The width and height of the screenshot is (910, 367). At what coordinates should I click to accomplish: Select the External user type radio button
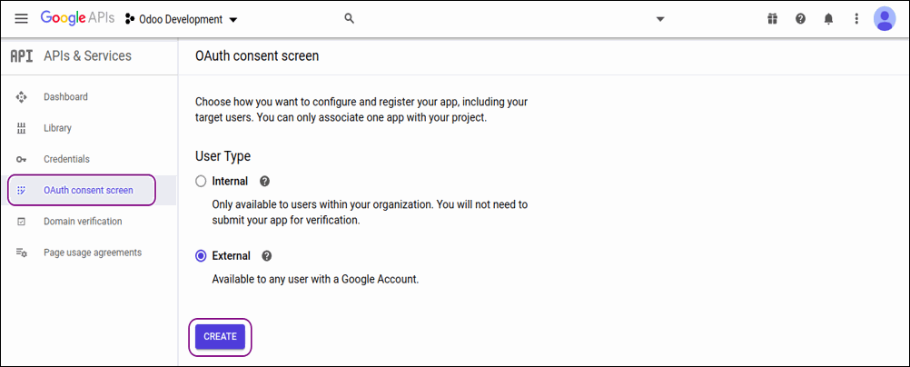(x=201, y=255)
